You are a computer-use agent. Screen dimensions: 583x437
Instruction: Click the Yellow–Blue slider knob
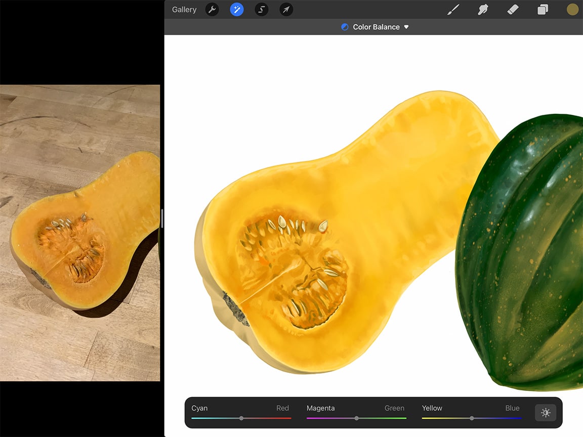click(x=471, y=418)
